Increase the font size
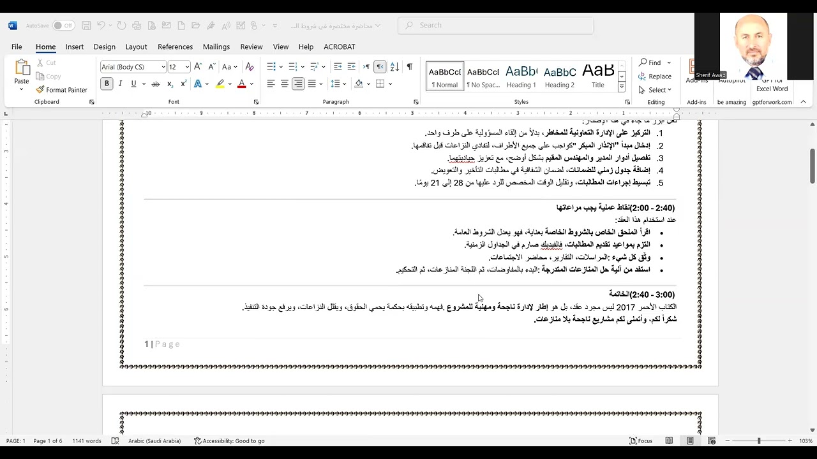The image size is (817, 459). point(198,67)
